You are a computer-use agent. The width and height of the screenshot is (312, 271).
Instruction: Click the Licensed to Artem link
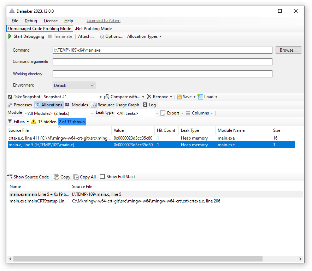point(103,20)
